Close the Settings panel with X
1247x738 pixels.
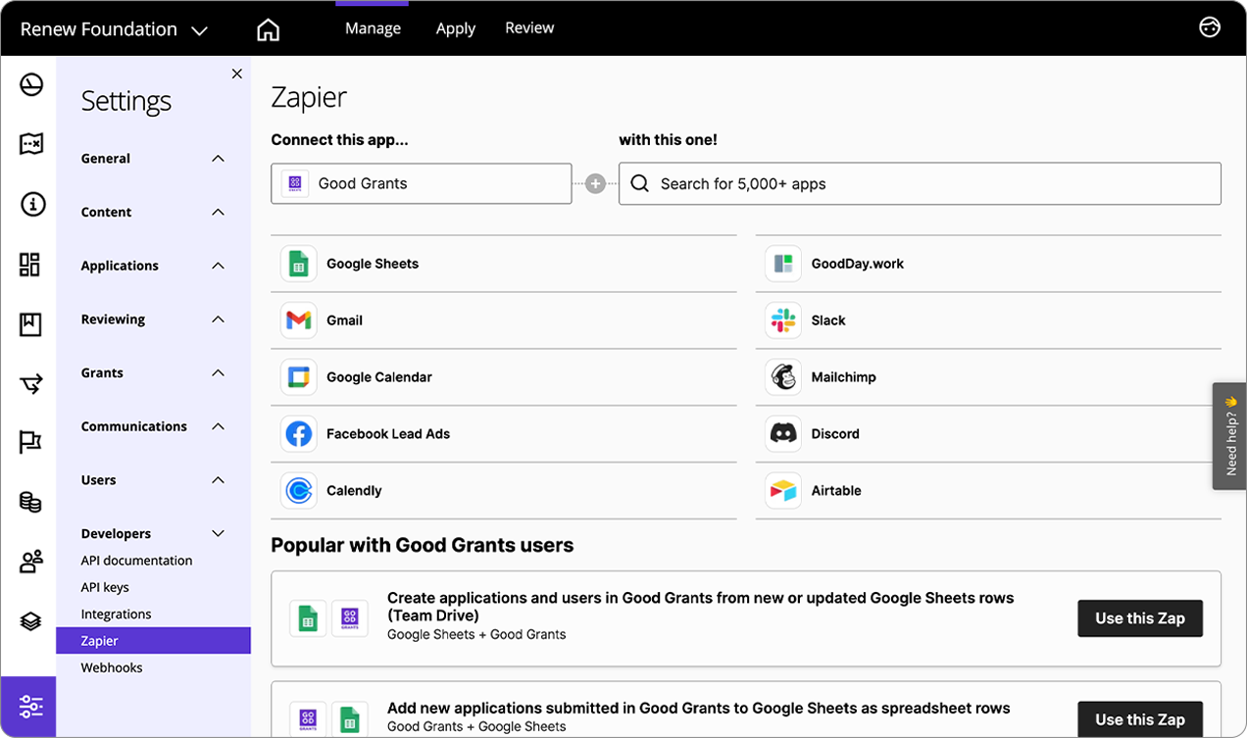tap(236, 74)
